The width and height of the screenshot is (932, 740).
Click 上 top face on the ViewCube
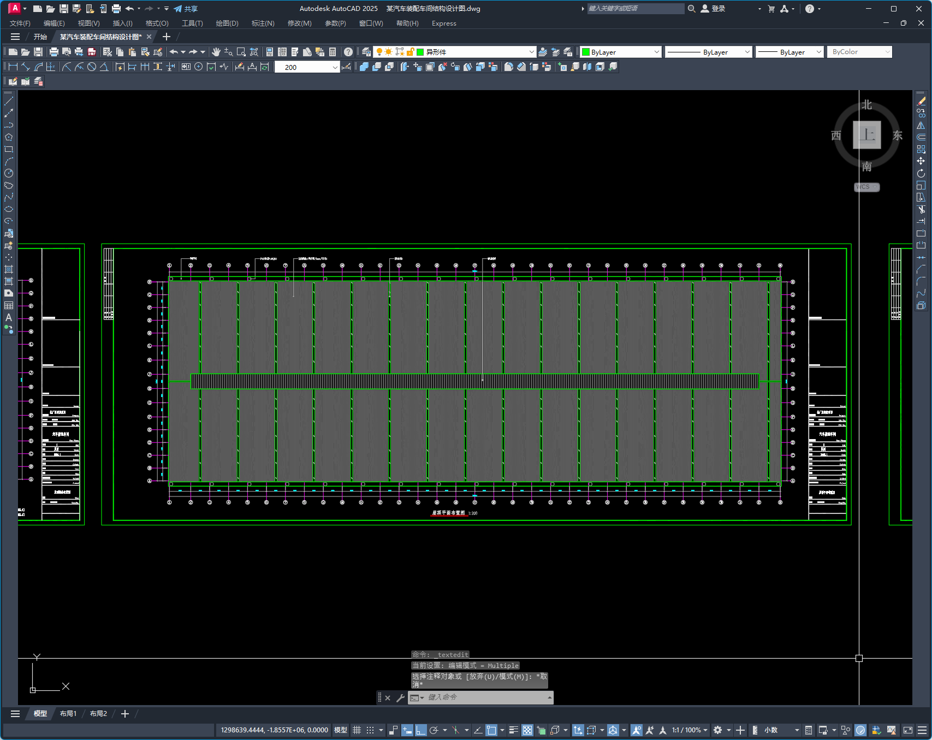tap(867, 135)
